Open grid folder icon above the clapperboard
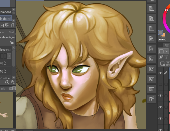The width and height of the screenshot is (170, 131). click(152, 89)
